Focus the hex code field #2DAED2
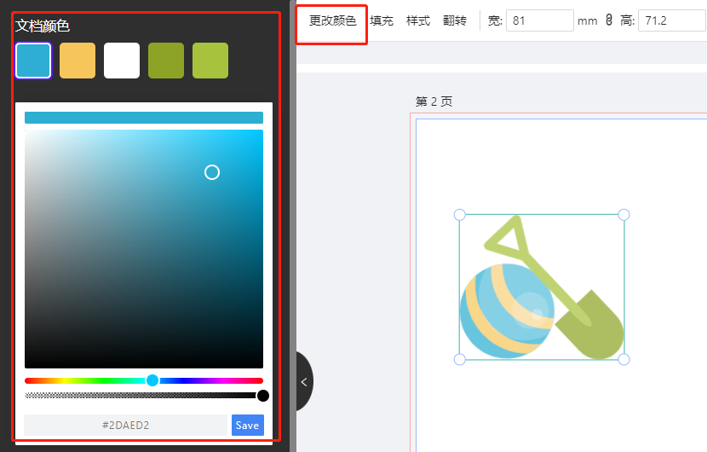Viewport: 707px width, 452px height. coord(126,425)
